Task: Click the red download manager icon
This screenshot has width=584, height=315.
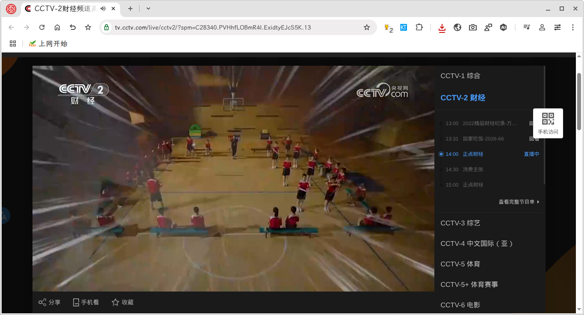Action: coord(442,27)
